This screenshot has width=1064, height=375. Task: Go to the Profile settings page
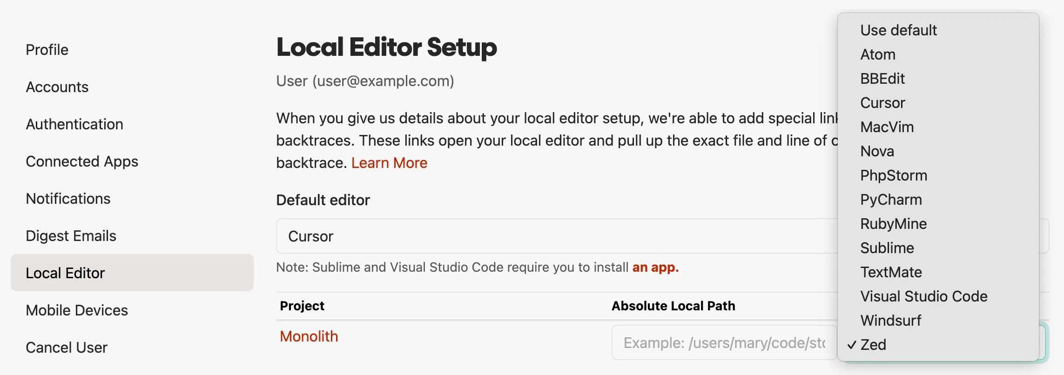tap(47, 50)
